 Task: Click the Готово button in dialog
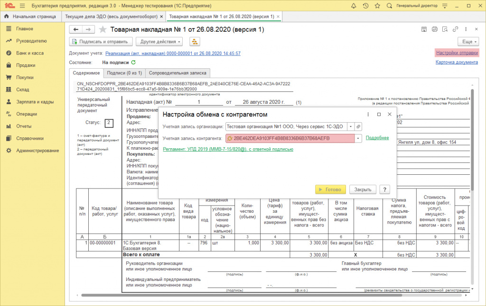click(330, 189)
